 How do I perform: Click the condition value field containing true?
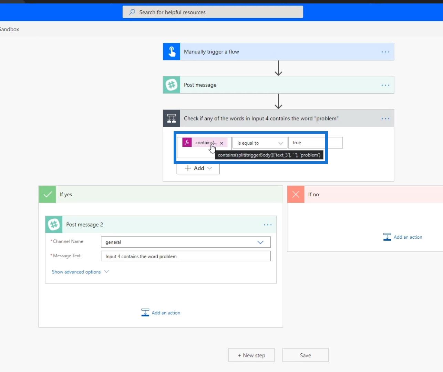click(315, 143)
